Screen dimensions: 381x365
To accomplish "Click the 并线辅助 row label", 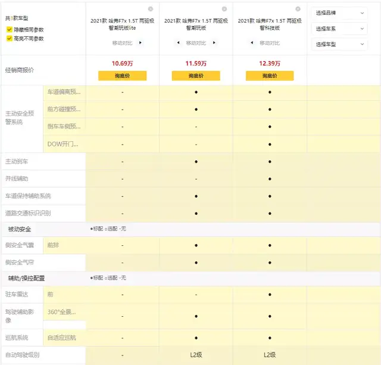I will coord(17,179).
